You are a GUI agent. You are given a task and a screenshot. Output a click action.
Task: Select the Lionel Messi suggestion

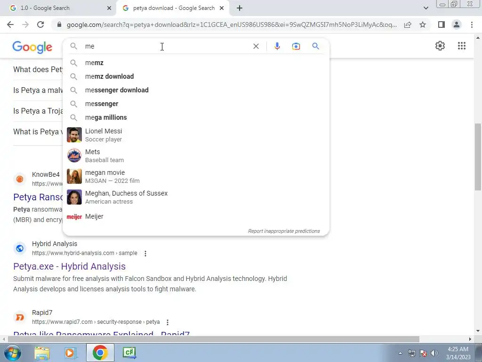tap(196, 135)
